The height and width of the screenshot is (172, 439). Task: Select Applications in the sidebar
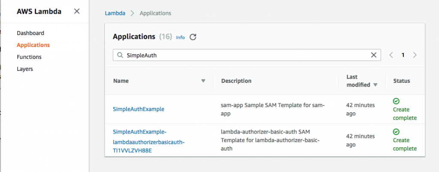33,45
